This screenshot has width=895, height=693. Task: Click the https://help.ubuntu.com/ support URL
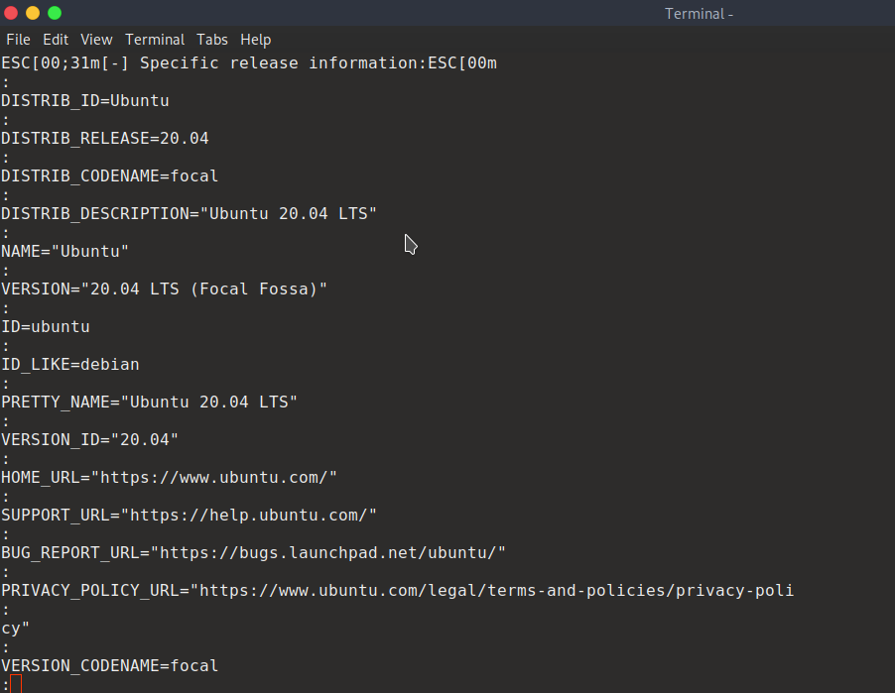tap(248, 516)
